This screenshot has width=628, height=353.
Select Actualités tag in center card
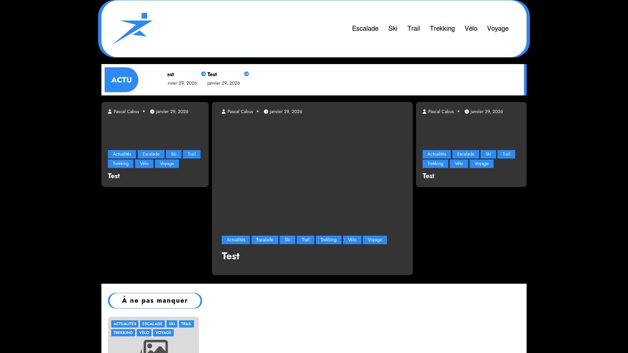(x=236, y=240)
